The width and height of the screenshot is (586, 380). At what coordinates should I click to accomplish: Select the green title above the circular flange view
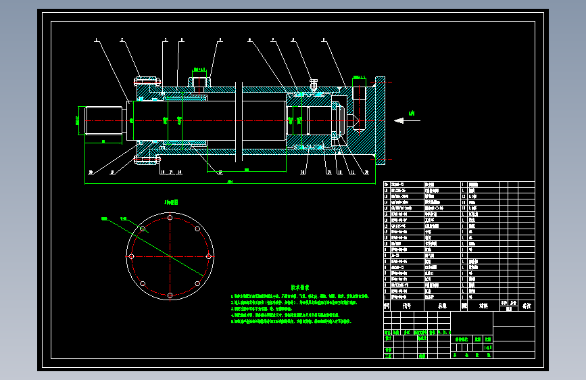click(171, 202)
